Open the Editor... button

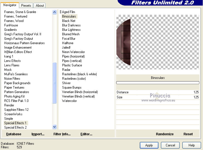[x=86, y=134]
